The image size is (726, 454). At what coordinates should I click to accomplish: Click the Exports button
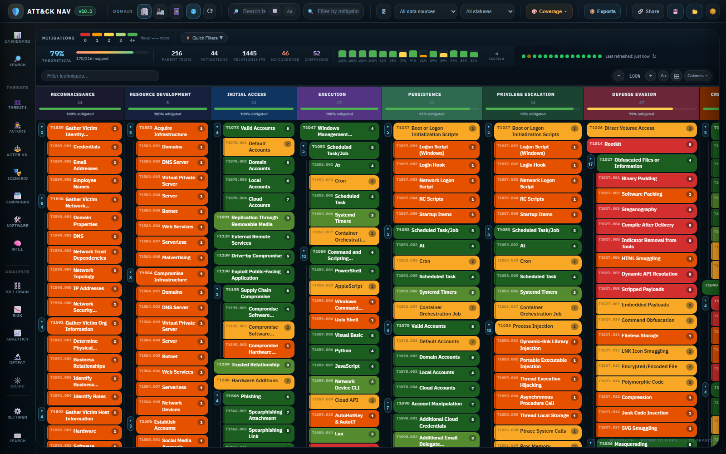click(602, 11)
